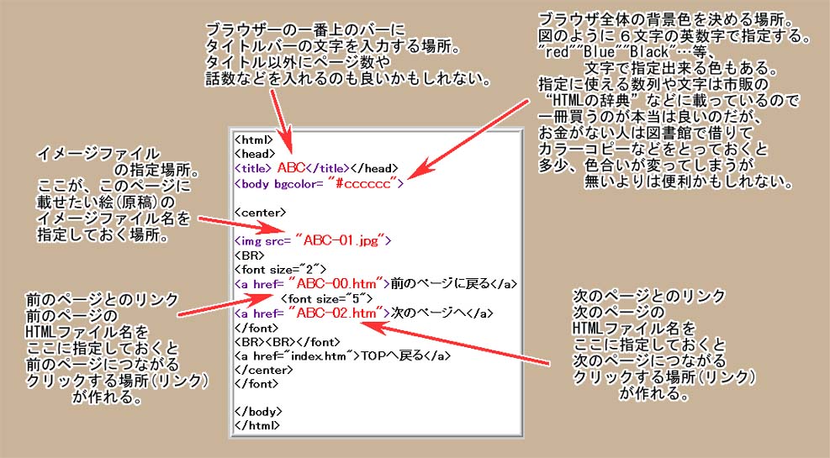Click the 無いよりは便利かもしれない line

click(689, 182)
